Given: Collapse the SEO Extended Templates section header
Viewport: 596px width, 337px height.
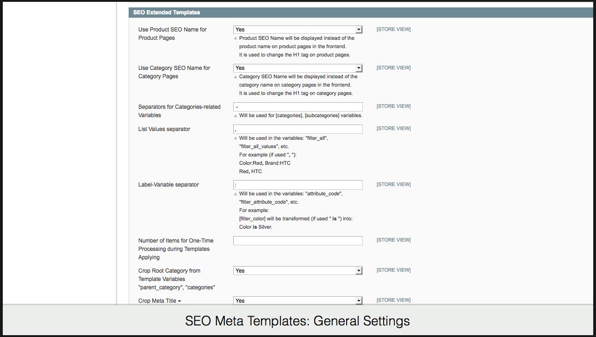Looking at the screenshot, I should (167, 12).
